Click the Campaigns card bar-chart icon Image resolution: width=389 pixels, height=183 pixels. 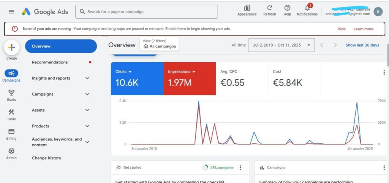coord(262,168)
